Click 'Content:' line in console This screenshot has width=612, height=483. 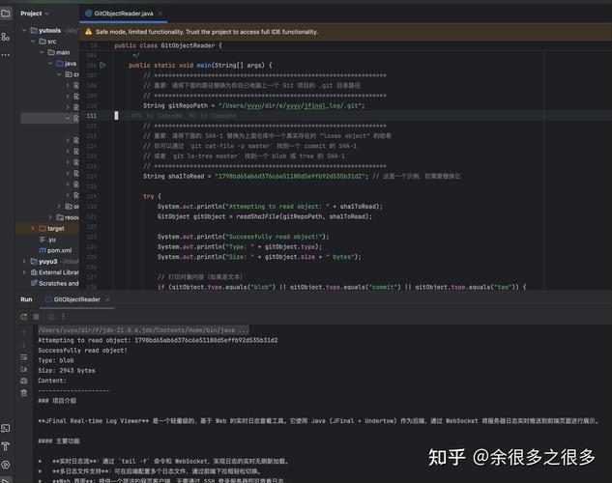coord(52,381)
